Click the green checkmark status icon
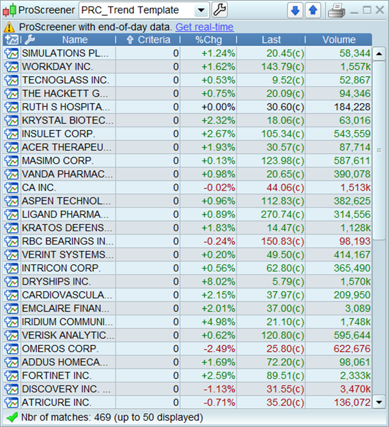The width and height of the screenshot is (389, 427). tap(11, 417)
